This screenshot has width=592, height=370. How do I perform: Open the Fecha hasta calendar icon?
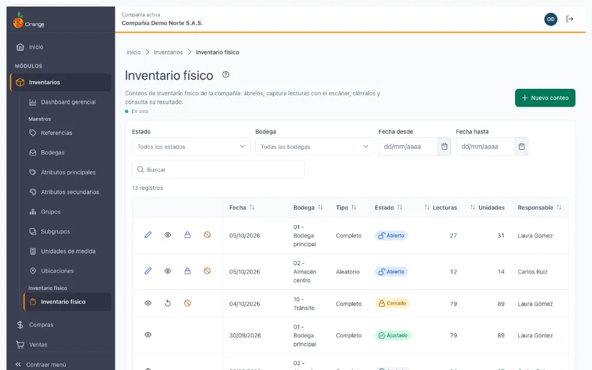[x=522, y=146]
